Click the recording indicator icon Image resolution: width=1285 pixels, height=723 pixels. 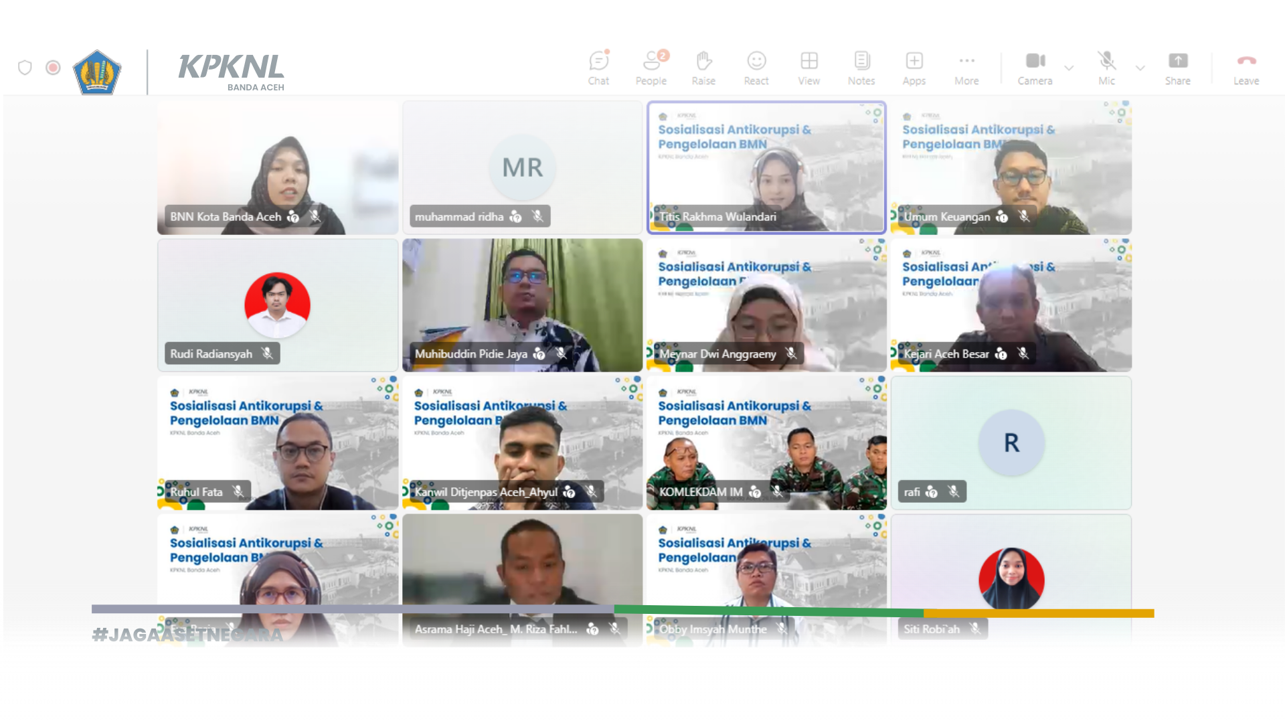(x=53, y=68)
